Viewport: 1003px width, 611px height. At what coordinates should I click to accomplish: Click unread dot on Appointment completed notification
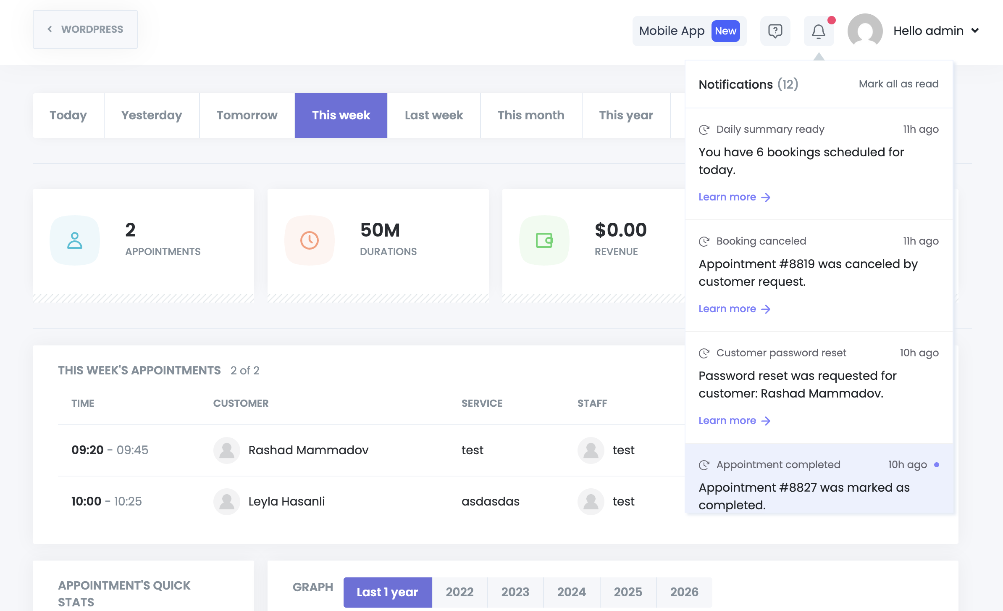click(x=937, y=465)
